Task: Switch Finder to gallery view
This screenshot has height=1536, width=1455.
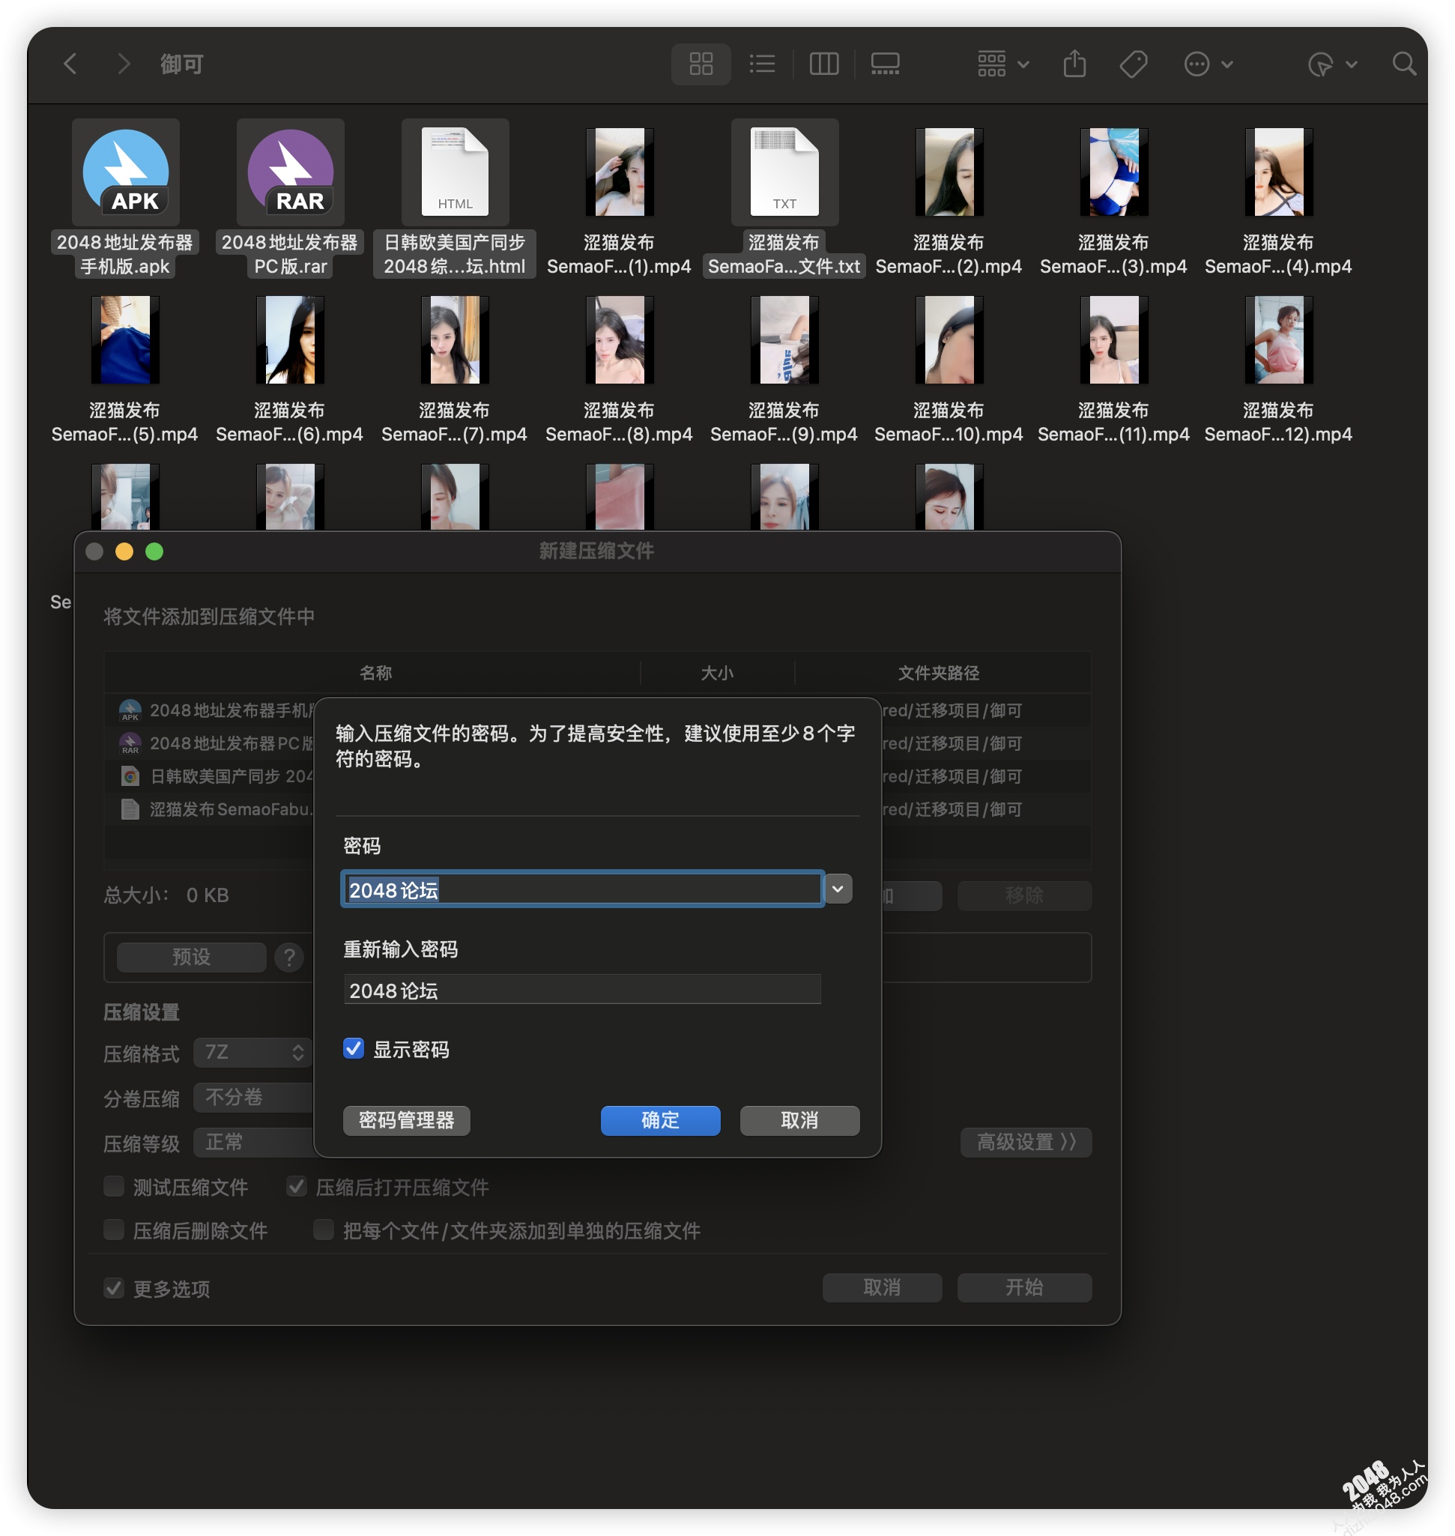Action: pyautogui.click(x=884, y=64)
